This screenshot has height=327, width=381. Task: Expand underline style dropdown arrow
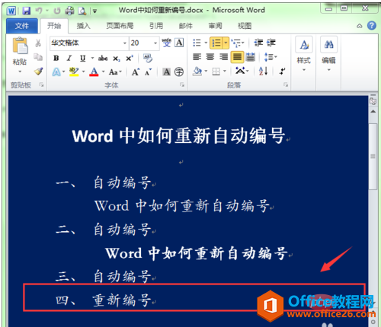(x=92, y=58)
